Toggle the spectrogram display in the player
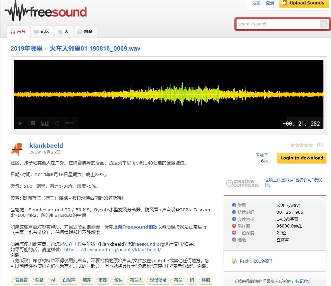 coord(45,123)
